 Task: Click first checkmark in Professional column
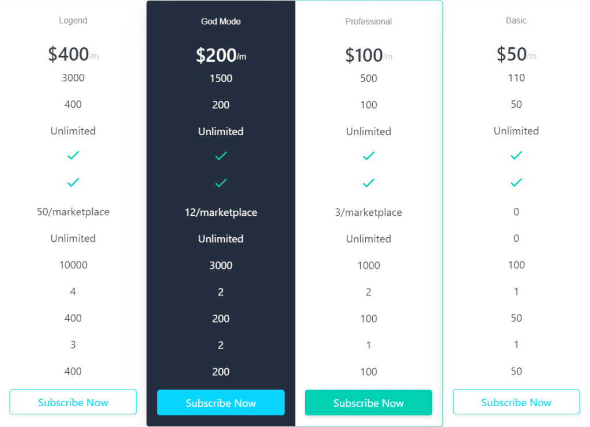[x=368, y=156]
